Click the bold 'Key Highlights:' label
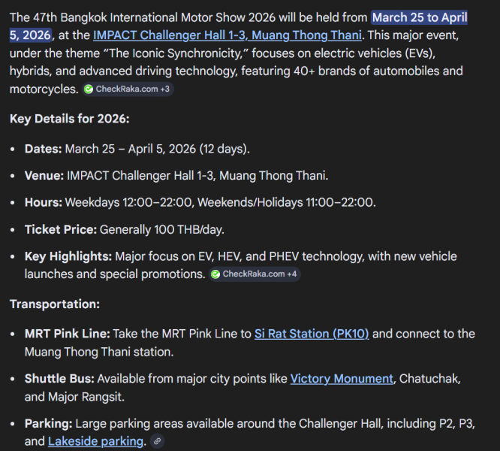The width and height of the screenshot is (500, 451). pyautogui.click(x=66, y=256)
